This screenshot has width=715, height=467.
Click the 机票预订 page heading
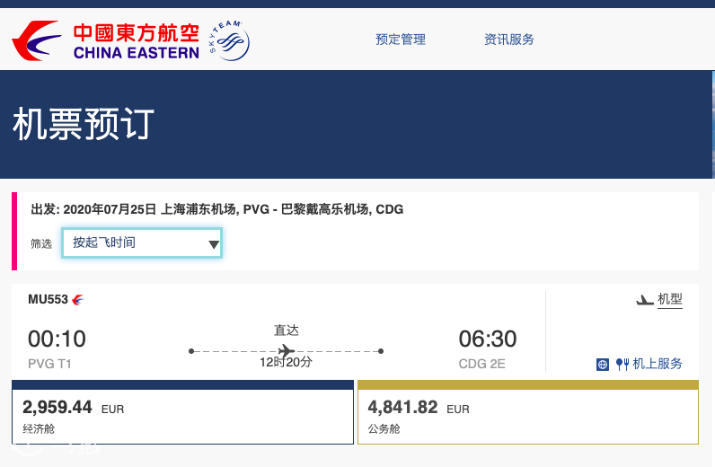pyautogui.click(x=84, y=124)
